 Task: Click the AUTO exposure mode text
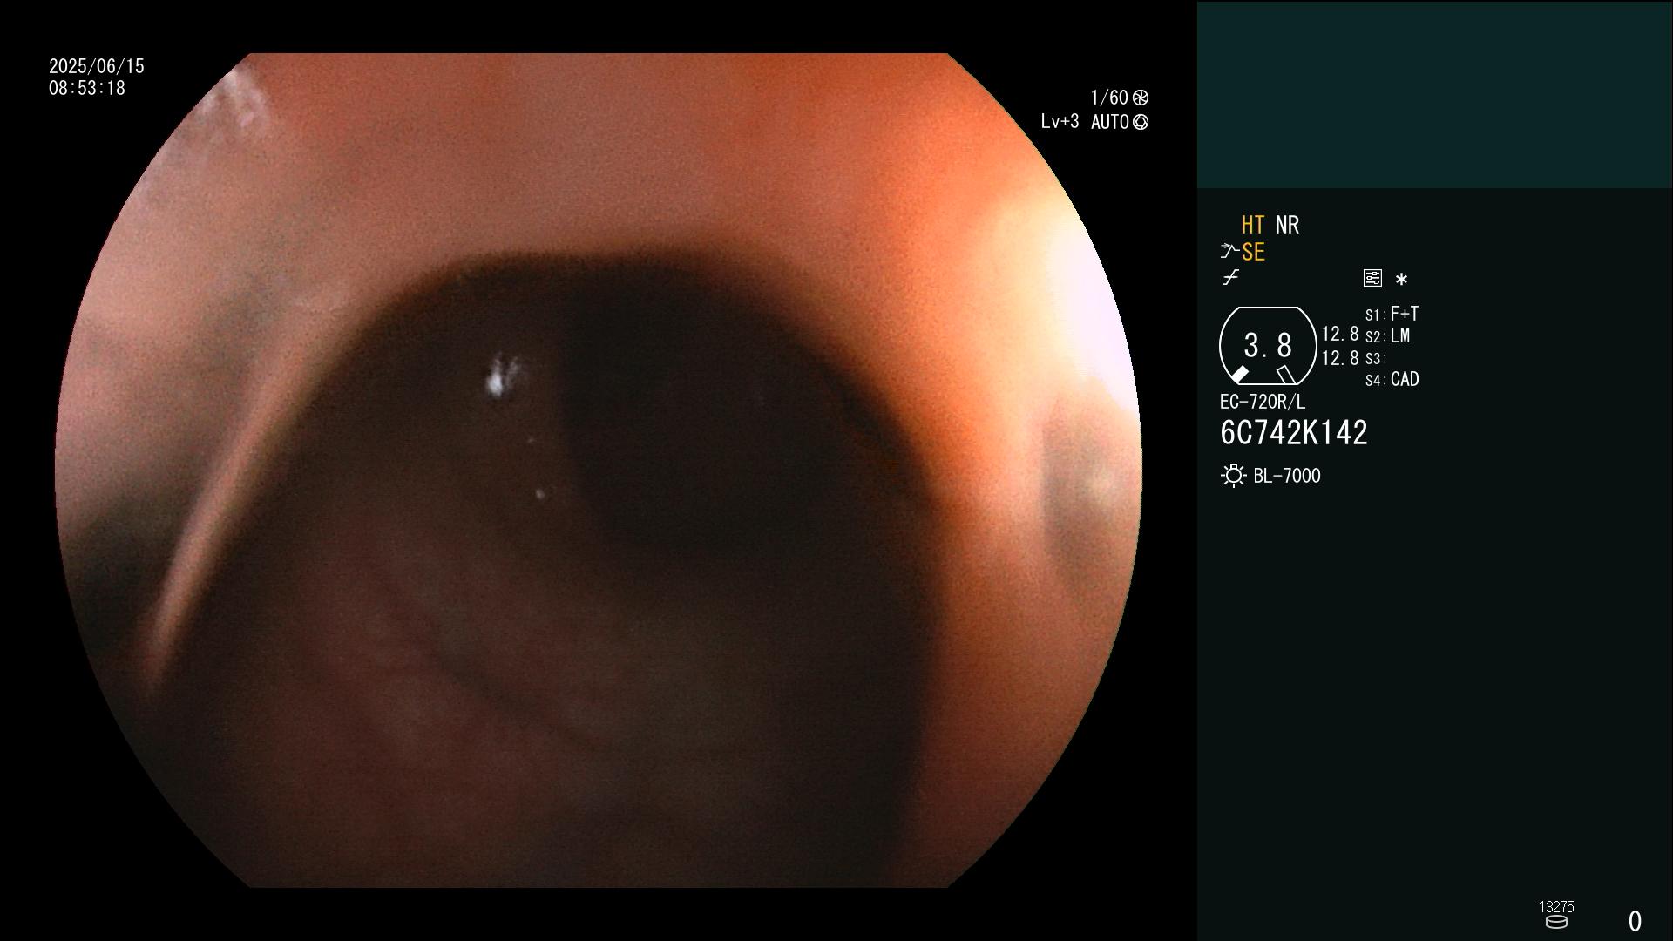pos(1110,122)
